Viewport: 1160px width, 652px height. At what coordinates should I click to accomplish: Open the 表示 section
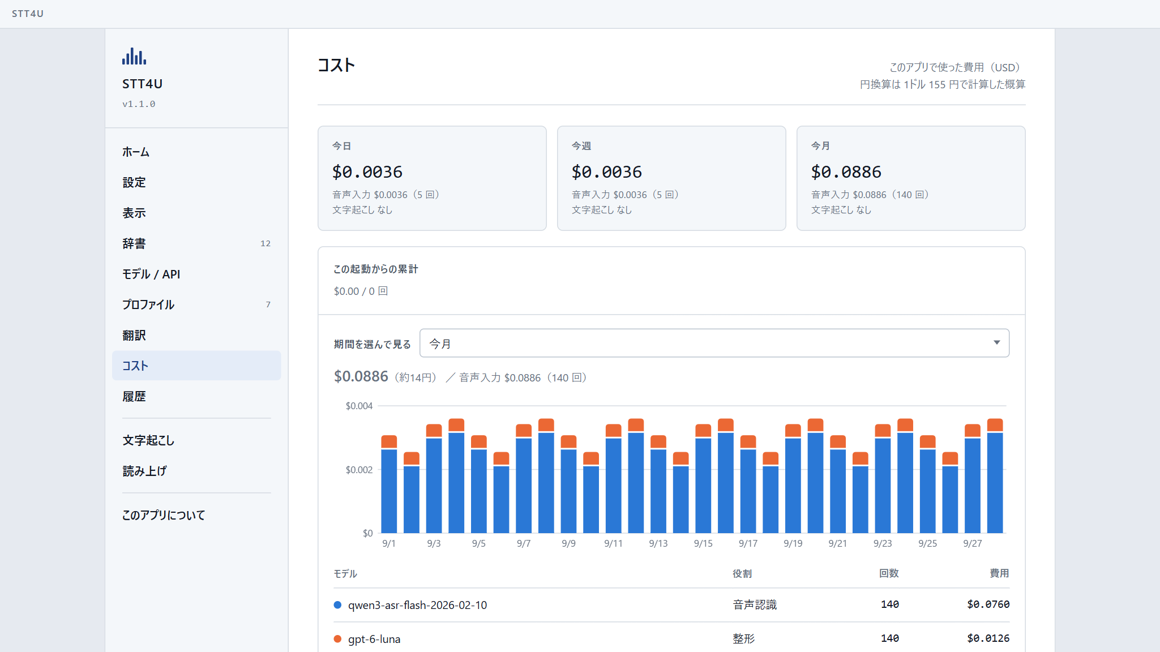pyautogui.click(x=196, y=213)
